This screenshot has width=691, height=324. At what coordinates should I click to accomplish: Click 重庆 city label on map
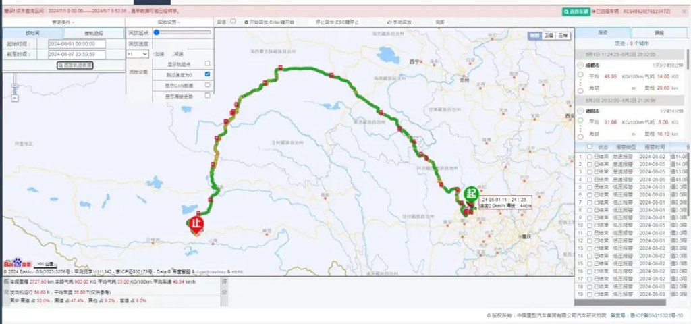point(526,236)
